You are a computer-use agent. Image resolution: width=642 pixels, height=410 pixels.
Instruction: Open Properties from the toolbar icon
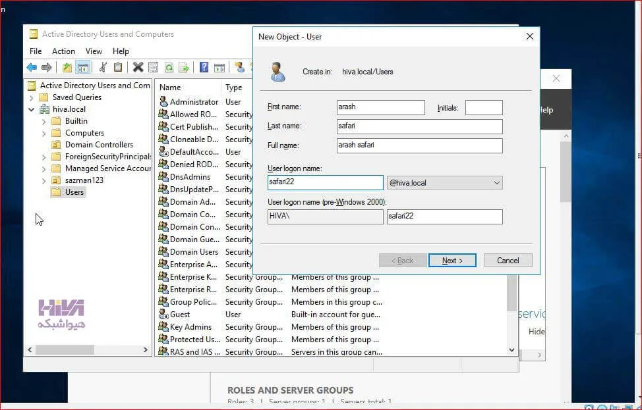tap(153, 67)
